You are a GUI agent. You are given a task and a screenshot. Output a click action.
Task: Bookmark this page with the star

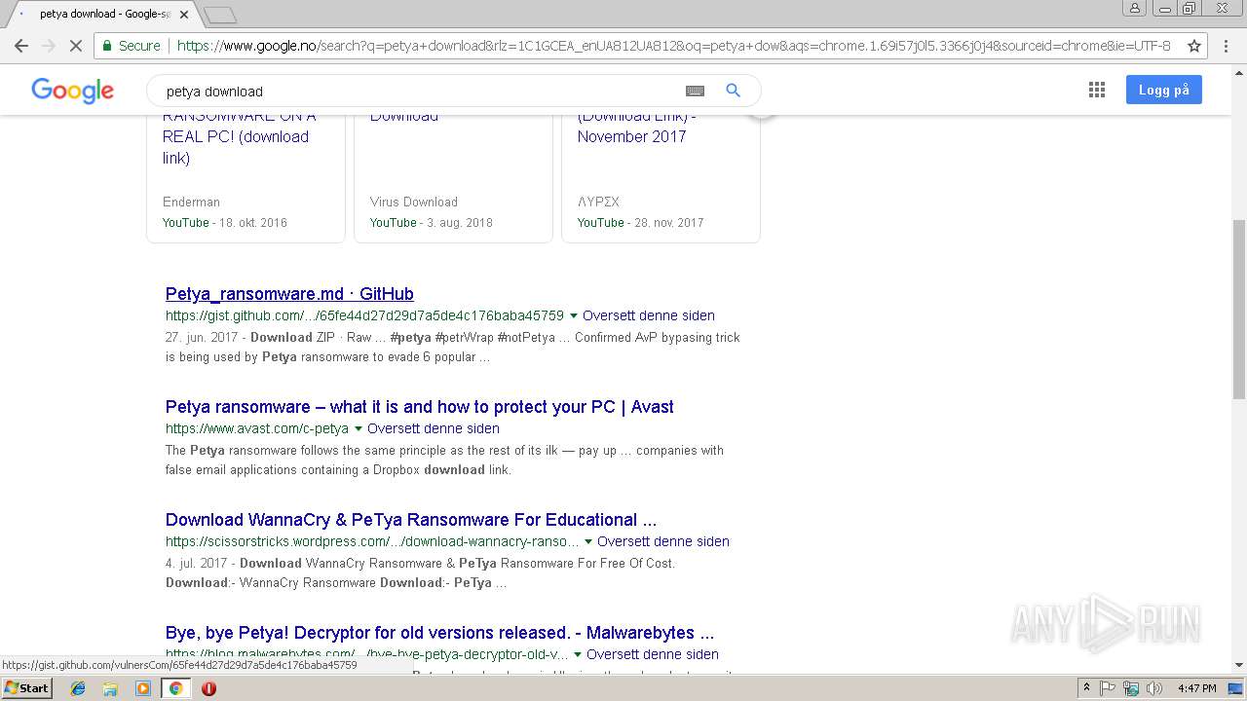click(x=1193, y=46)
